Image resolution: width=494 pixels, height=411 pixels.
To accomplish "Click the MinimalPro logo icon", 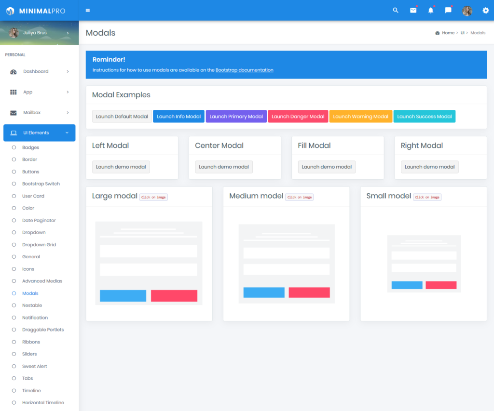I will [10, 11].
